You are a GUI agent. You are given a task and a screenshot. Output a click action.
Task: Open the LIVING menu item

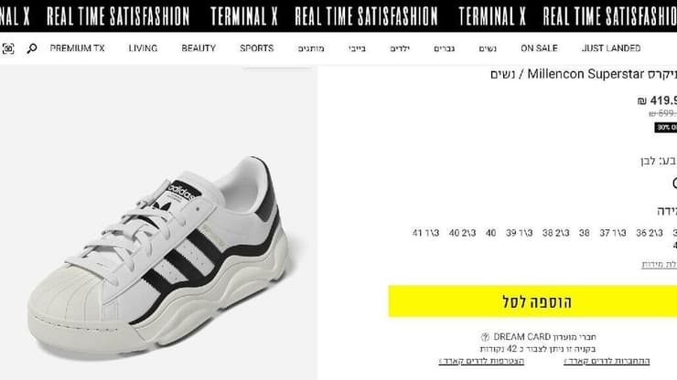(143, 48)
